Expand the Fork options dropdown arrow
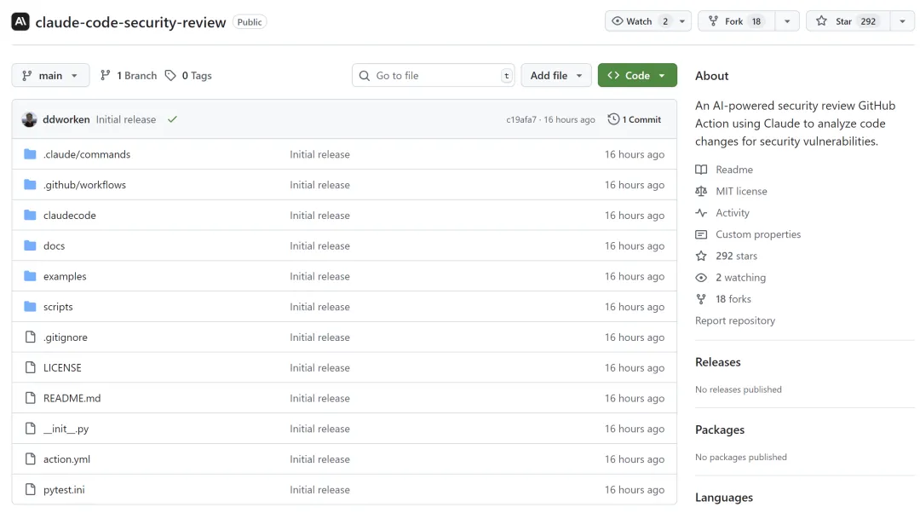Viewport: 920px width, 513px height. (x=787, y=21)
